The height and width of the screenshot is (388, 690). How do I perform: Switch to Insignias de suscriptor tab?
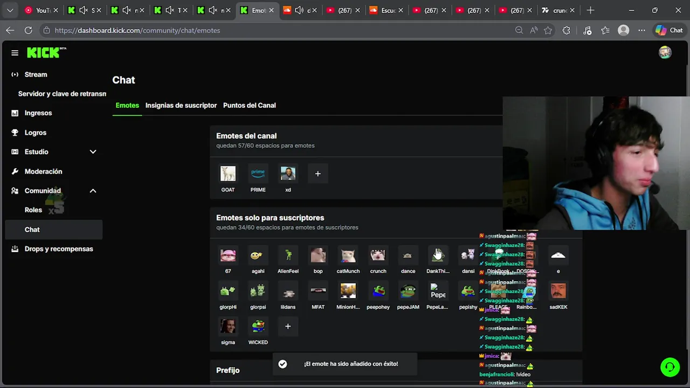[181, 106]
